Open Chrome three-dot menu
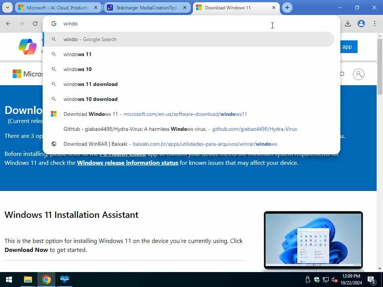Viewport: 383px width, 287px height. click(375, 24)
